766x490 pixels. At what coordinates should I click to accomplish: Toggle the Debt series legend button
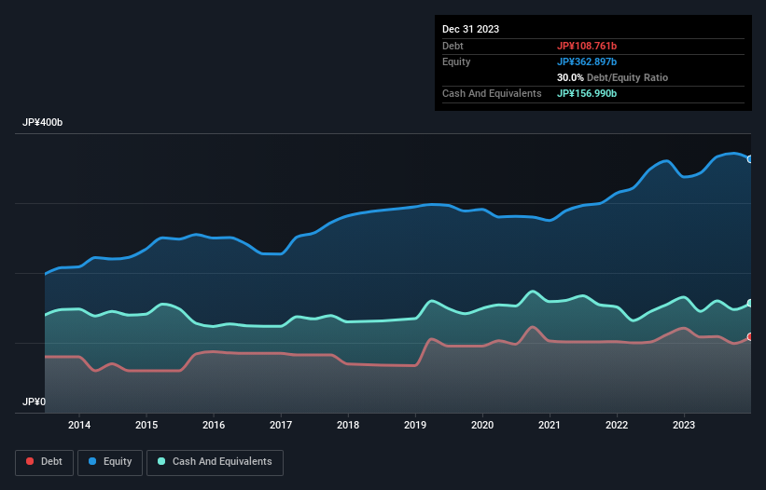pos(45,462)
